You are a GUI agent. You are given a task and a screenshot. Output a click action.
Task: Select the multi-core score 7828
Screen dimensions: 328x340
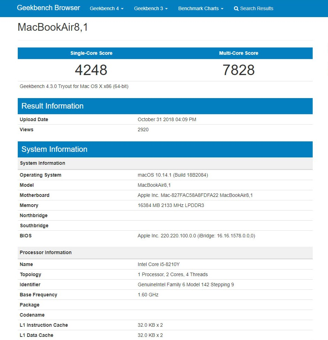point(239,70)
